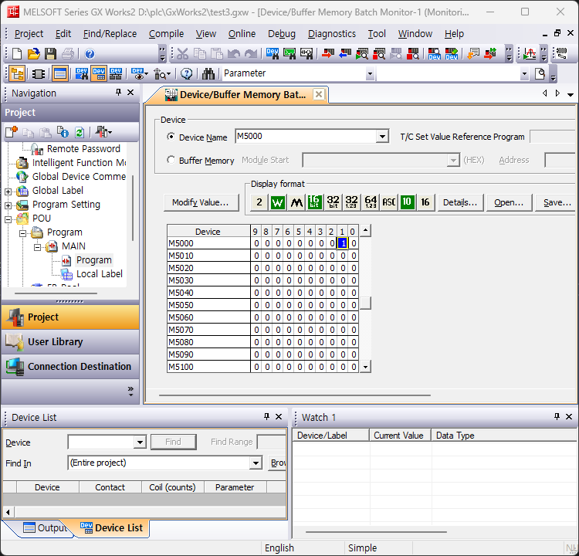Image resolution: width=579 pixels, height=556 pixels.
Task: Open the Device Name M5000 dropdown arrow
Action: (x=382, y=137)
